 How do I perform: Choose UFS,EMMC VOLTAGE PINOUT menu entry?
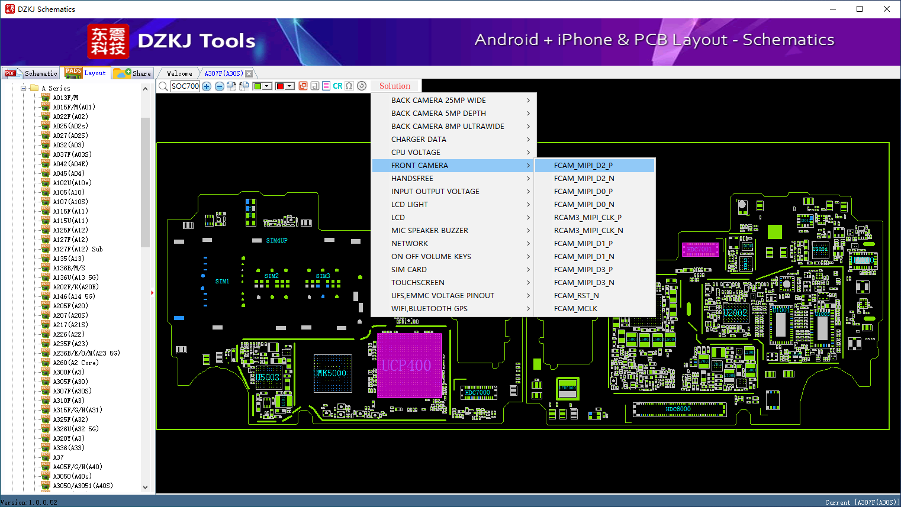pos(454,296)
